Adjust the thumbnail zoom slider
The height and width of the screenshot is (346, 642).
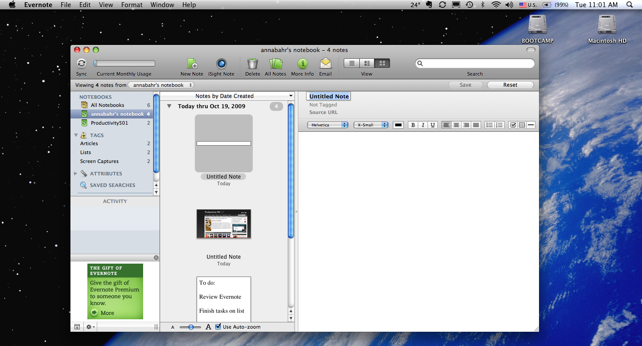point(190,327)
